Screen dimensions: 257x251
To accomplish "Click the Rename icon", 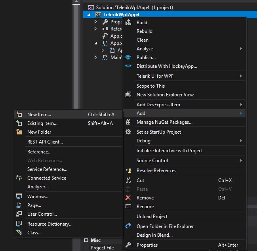I will (128, 206).
